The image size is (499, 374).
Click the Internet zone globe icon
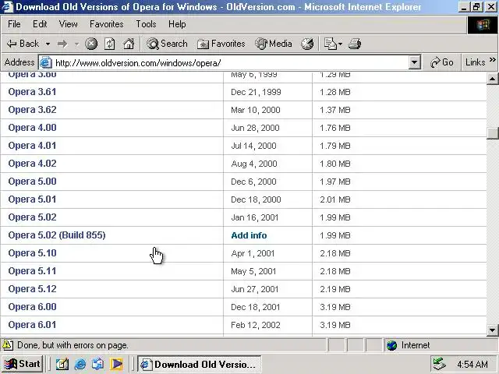click(391, 345)
